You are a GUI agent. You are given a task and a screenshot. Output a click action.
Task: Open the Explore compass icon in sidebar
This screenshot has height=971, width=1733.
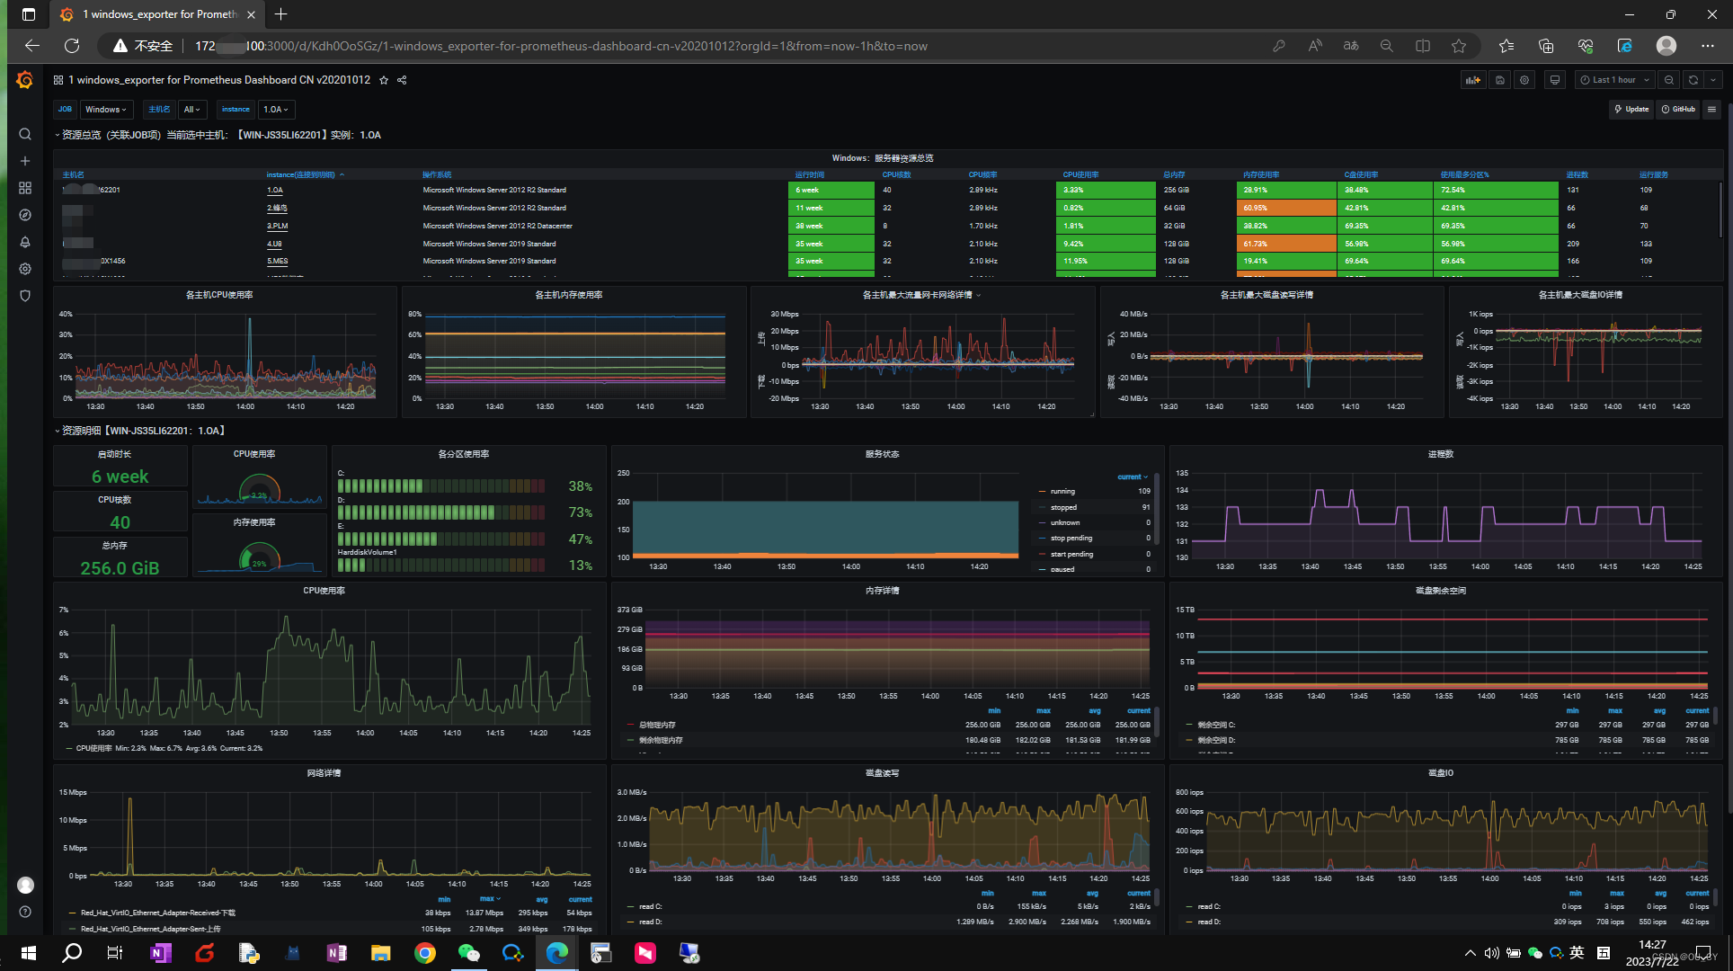tap(24, 215)
